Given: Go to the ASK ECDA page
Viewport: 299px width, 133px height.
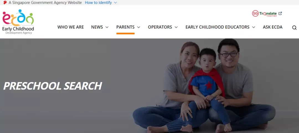Looking at the screenshot, I should 273,27.
